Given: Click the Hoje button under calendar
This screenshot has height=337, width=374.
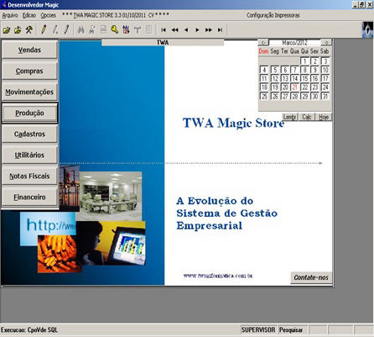Looking at the screenshot, I should click(x=324, y=117).
